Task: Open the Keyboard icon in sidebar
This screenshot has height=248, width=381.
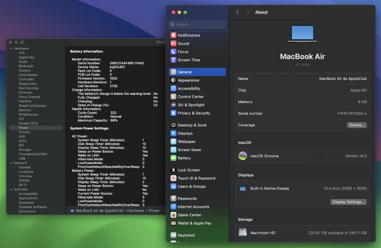Action: pyautogui.click(x=173, y=235)
